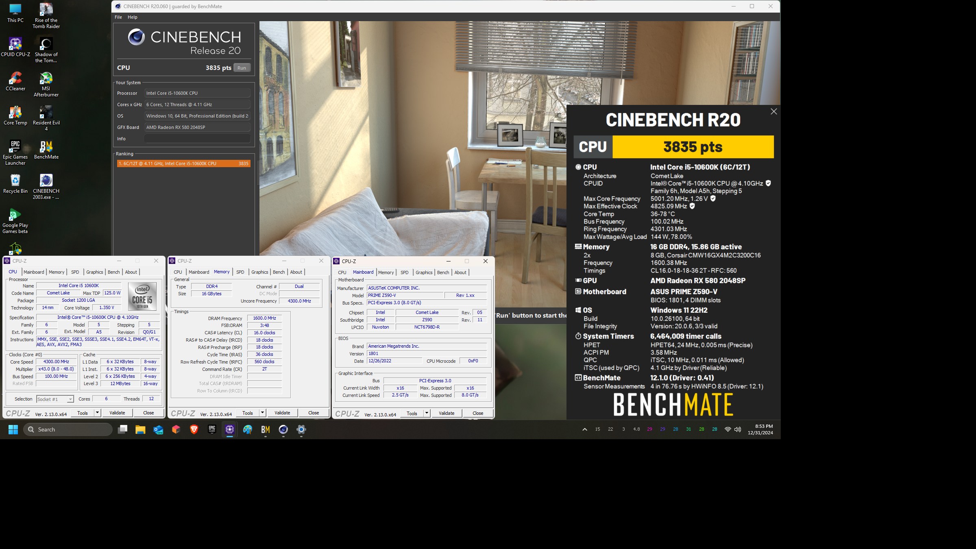The width and height of the screenshot is (976, 549).
Task: Open Settings gear in the taskbar
Action: coord(301,429)
